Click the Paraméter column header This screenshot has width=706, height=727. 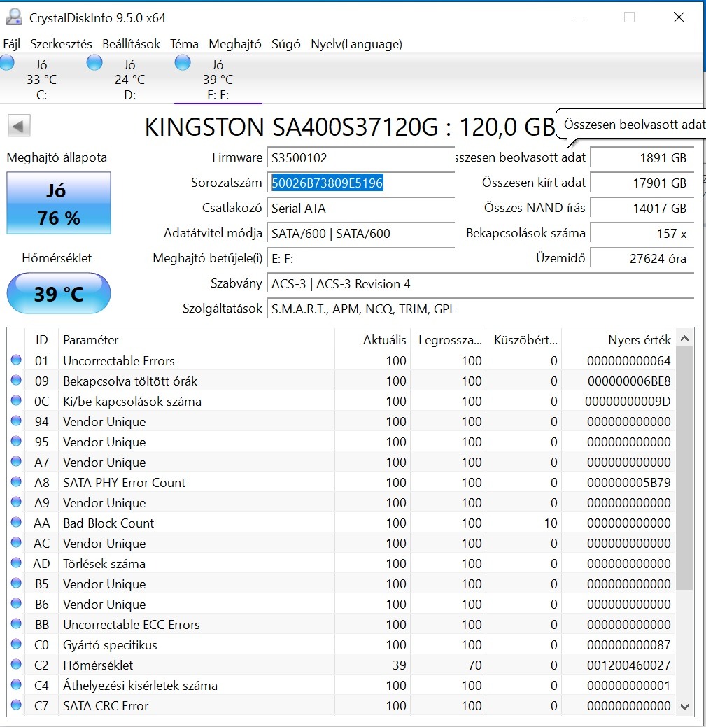click(196, 340)
